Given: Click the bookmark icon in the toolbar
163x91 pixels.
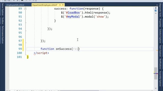Looking at the screenshot, I should [x=22, y=1].
